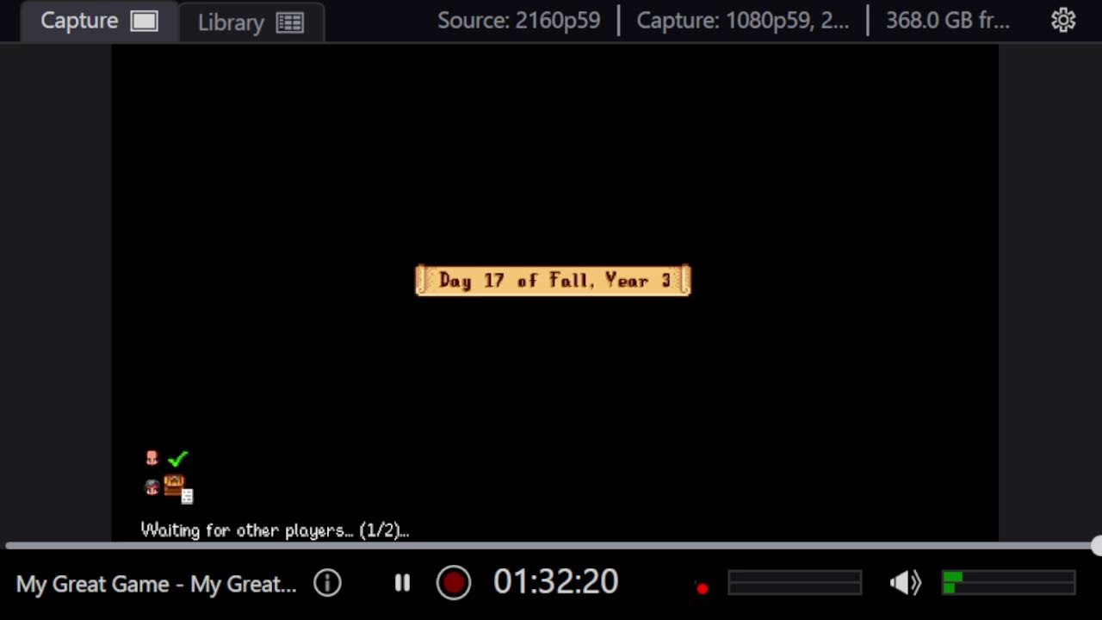This screenshot has width=1102, height=620.
Task: Pause the current recording
Action: pyautogui.click(x=402, y=583)
